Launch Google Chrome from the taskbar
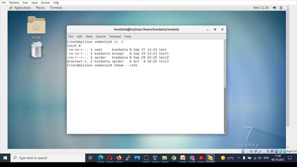The width and height of the screenshot is (297, 167). [x=174, y=158]
